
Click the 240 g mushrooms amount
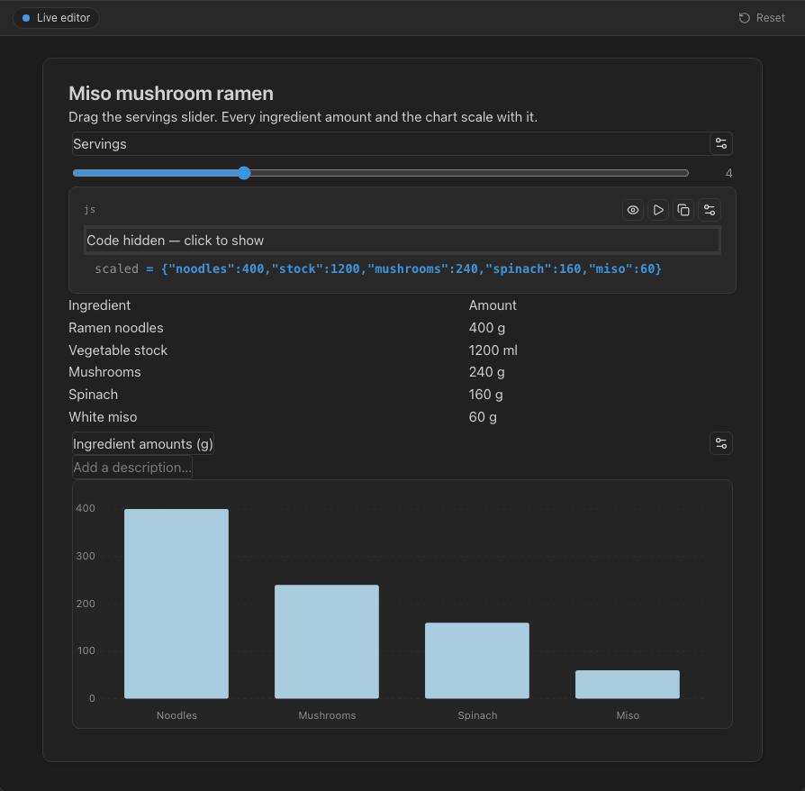point(487,372)
